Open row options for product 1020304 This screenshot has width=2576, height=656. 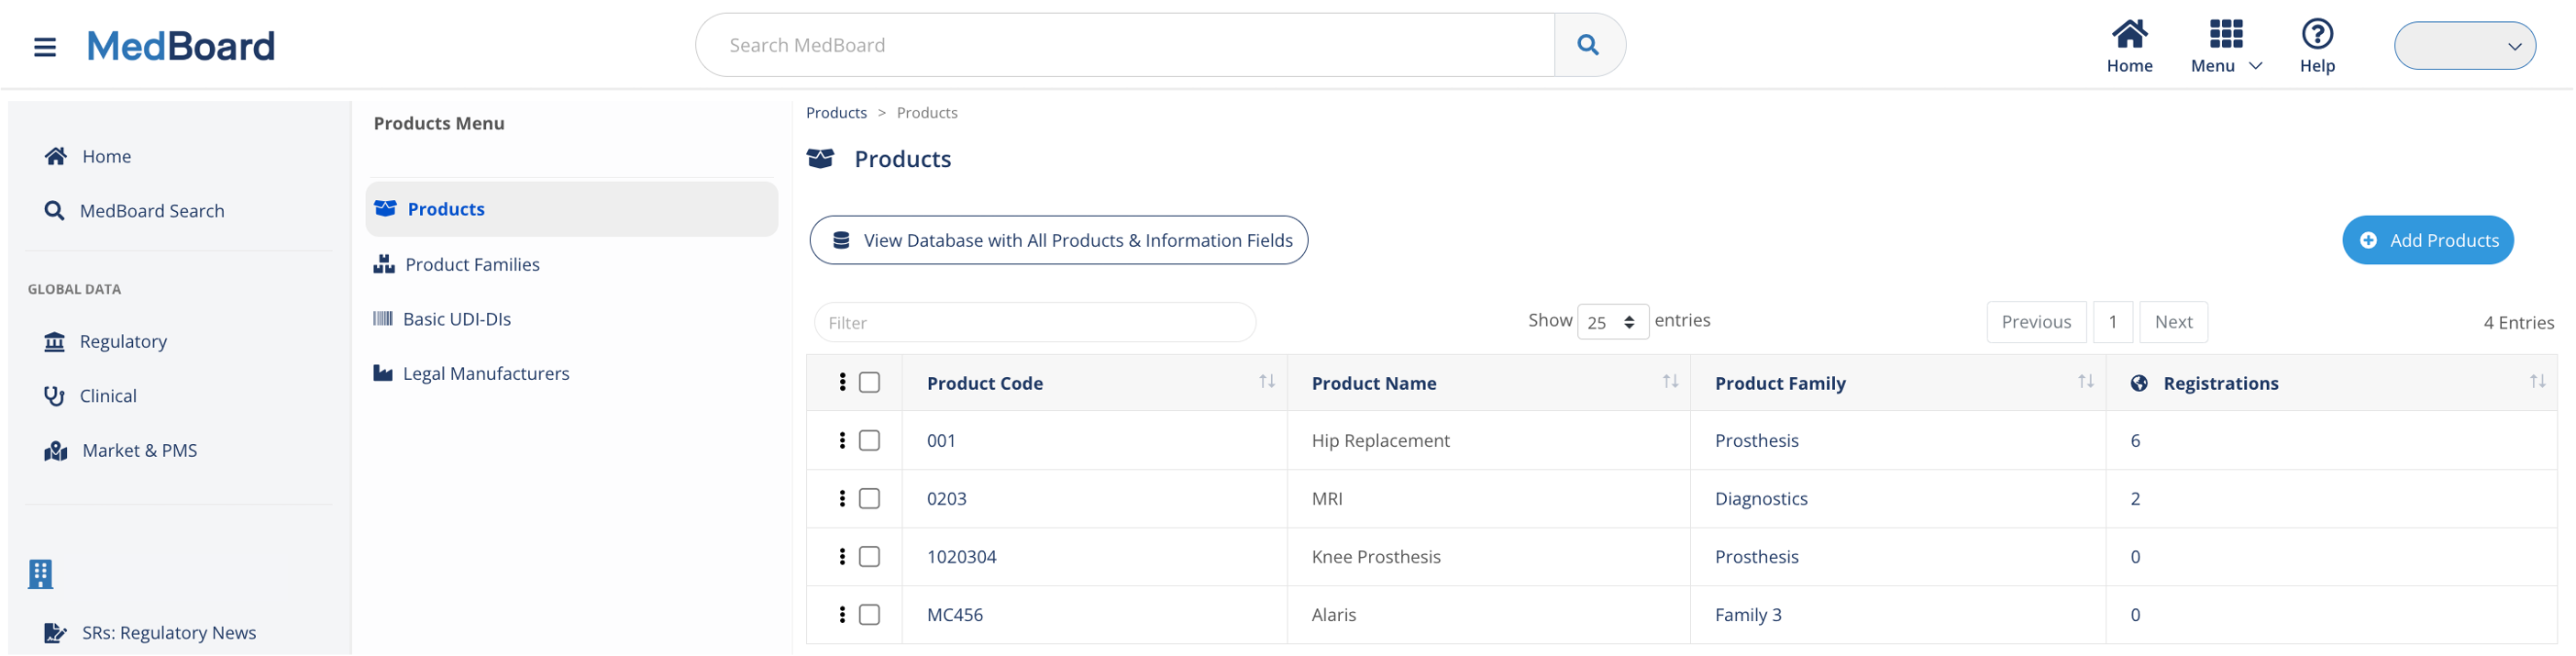(843, 557)
